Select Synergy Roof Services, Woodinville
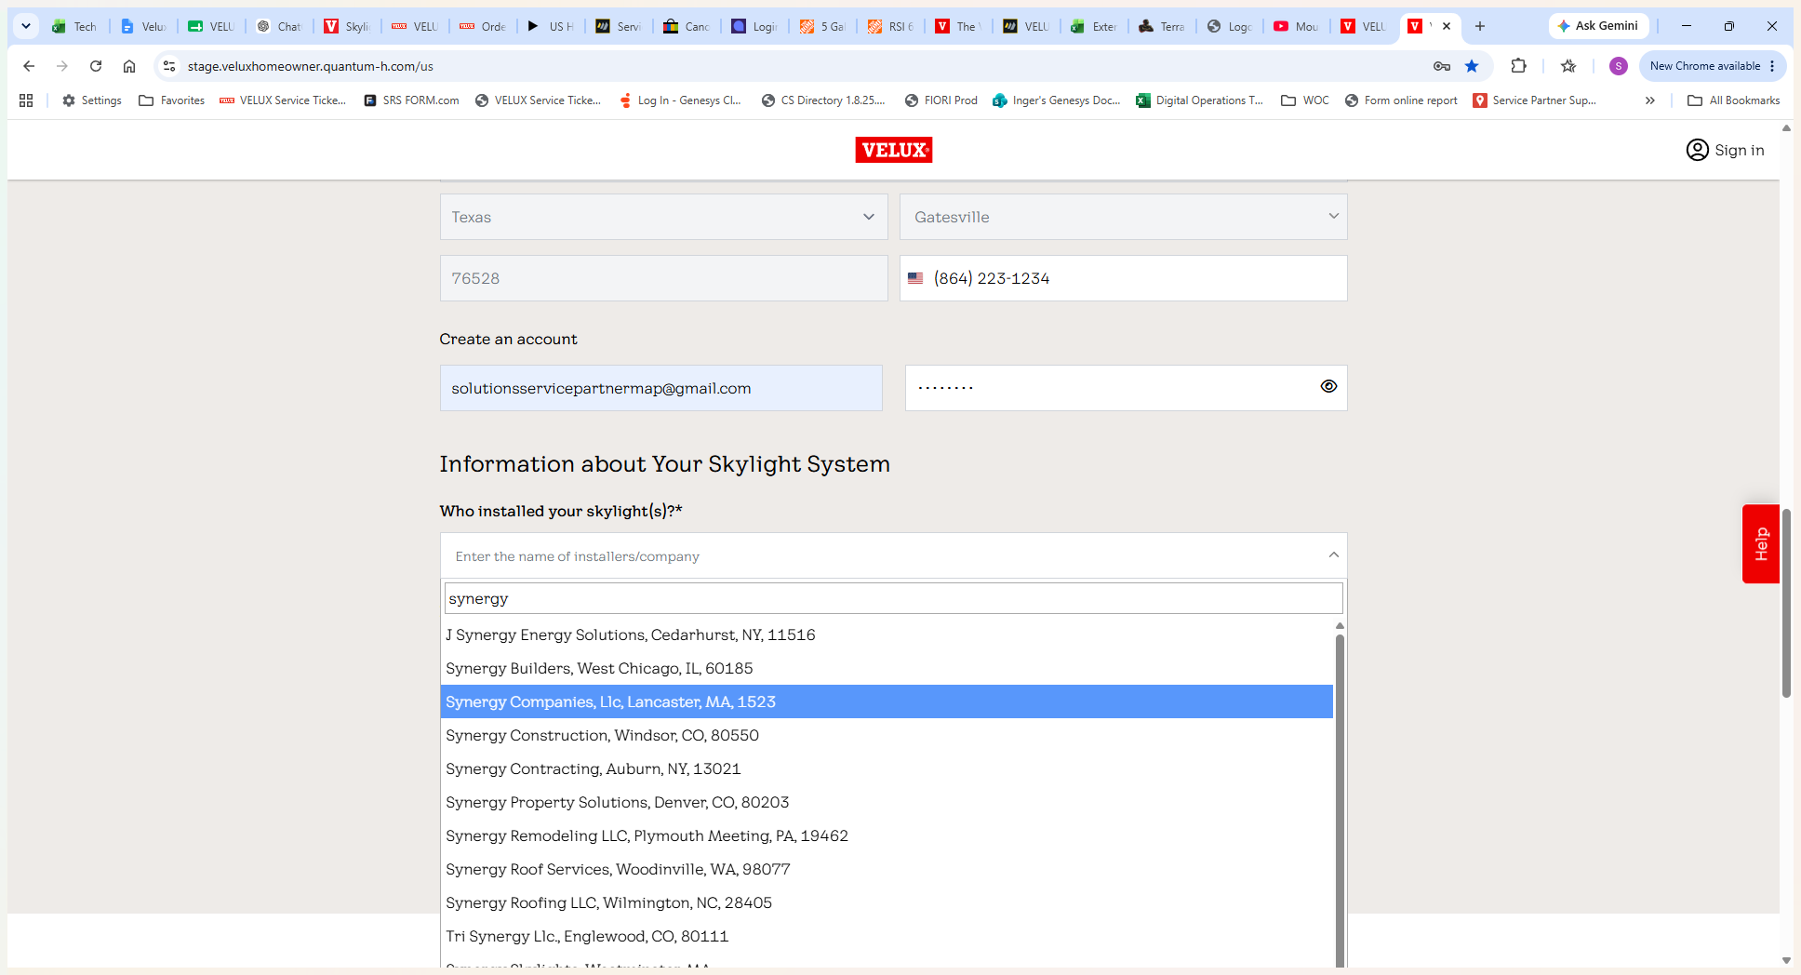 (x=887, y=869)
